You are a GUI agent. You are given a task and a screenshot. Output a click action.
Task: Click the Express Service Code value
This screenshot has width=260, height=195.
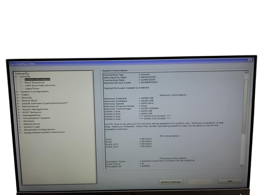(149, 82)
